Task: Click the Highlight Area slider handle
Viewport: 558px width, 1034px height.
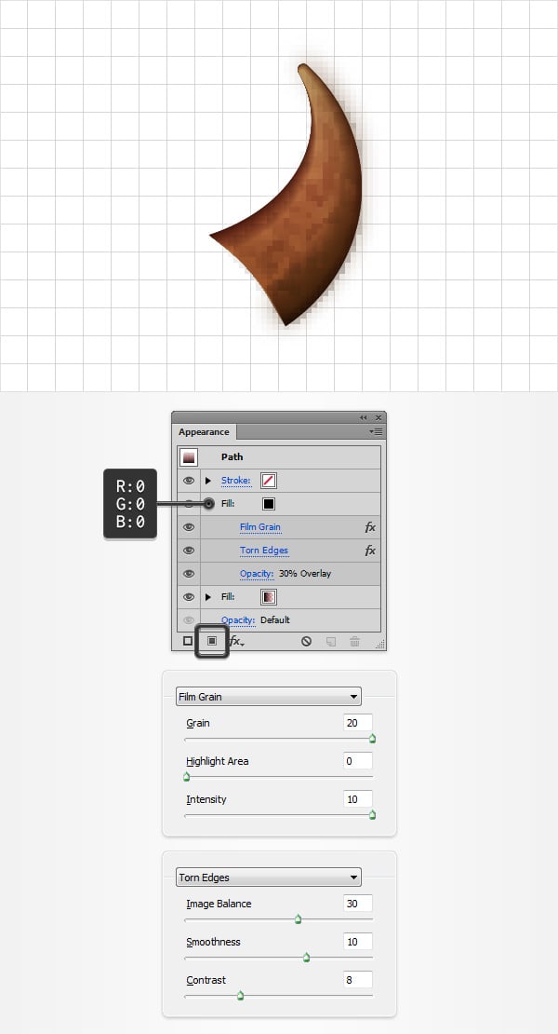Action: click(186, 777)
